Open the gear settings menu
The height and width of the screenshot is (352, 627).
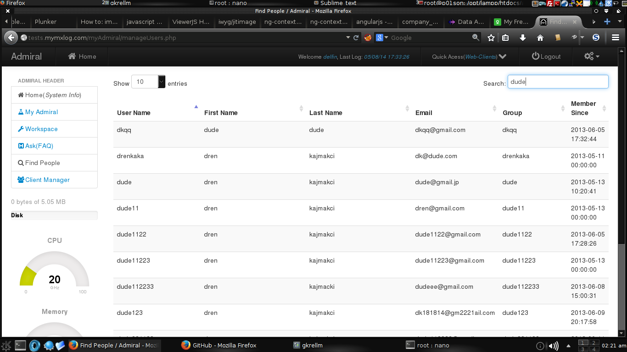[x=591, y=56]
